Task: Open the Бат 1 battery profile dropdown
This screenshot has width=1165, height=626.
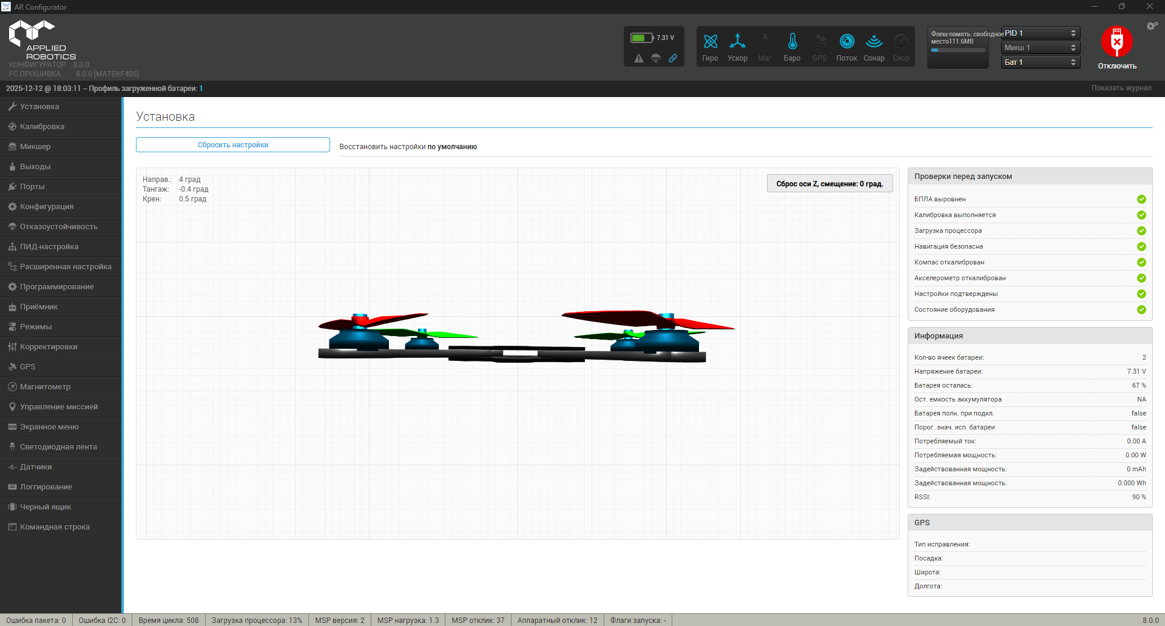Action: click(1040, 62)
